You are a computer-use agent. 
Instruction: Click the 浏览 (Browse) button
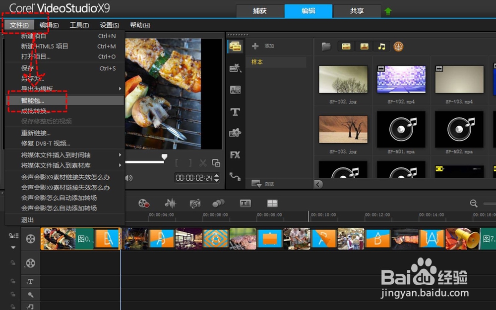click(x=262, y=184)
